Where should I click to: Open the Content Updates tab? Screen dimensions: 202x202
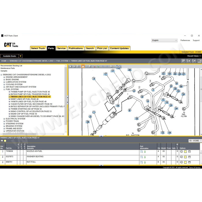coord(119,48)
